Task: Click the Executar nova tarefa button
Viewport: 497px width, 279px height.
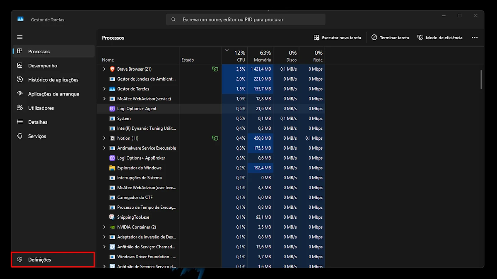Action: pos(337,38)
